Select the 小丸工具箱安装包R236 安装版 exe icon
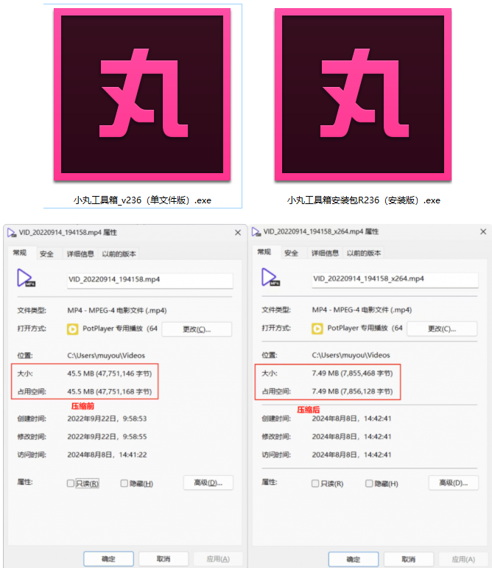 363,94
